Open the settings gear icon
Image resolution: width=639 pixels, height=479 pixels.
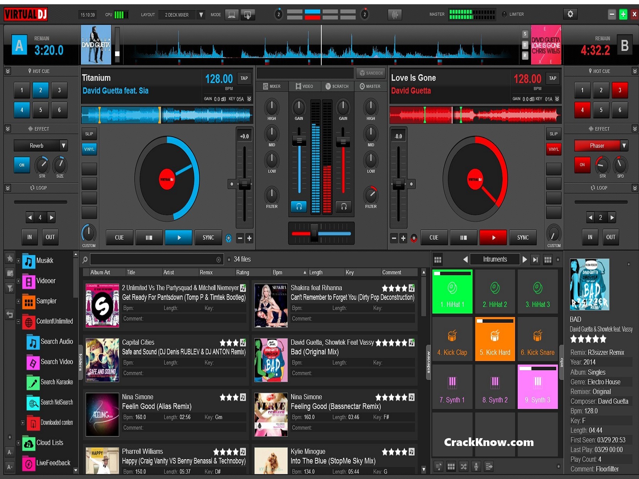[x=570, y=14]
